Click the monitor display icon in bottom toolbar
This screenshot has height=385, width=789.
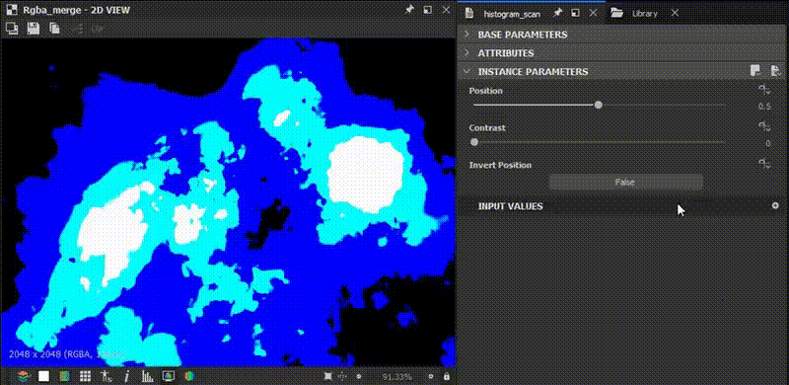(168, 376)
